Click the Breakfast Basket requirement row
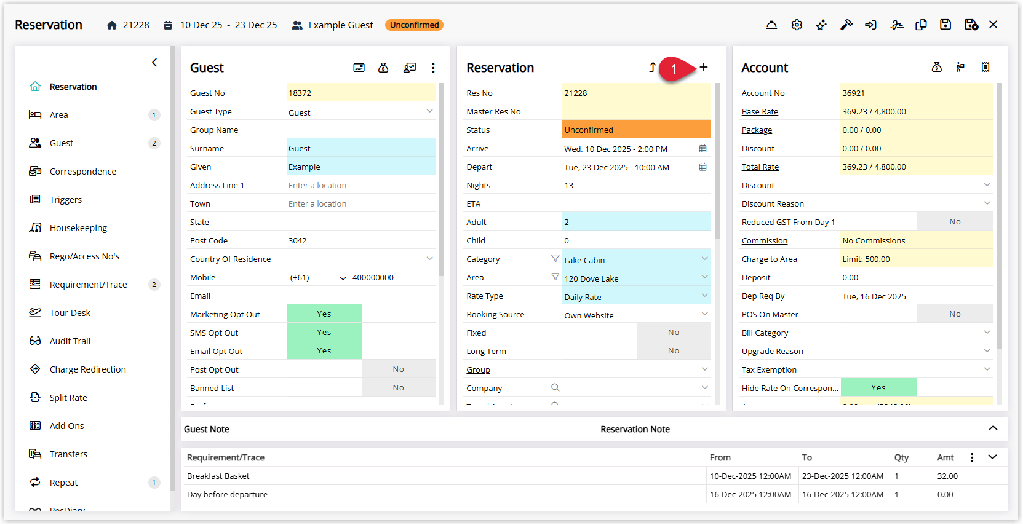Screen dimensions: 1023x525 (594, 476)
